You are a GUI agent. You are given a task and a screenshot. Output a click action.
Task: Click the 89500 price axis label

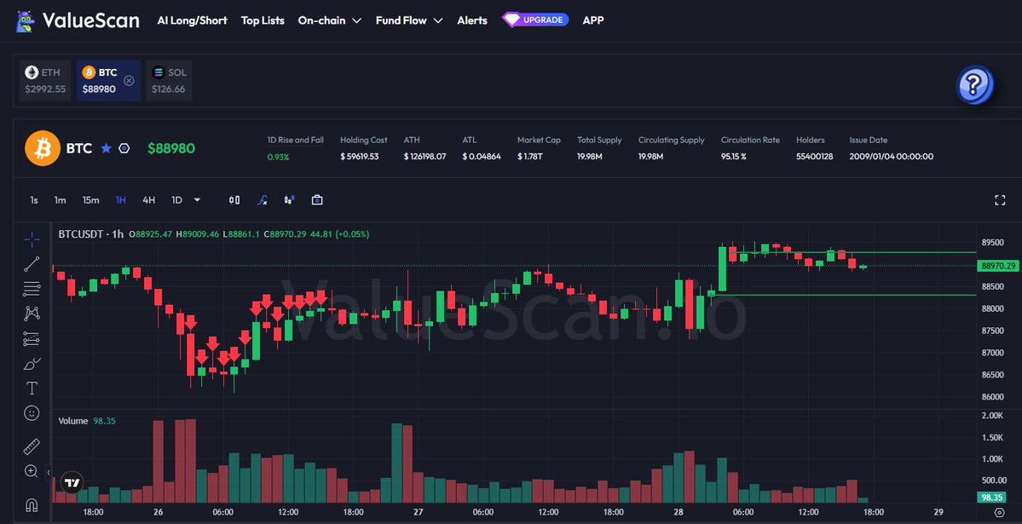pyautogui.click(x=993, y=243)
